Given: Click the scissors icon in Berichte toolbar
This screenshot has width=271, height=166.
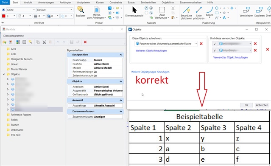Looking at the screenshot, I should [x=44, y=42].
